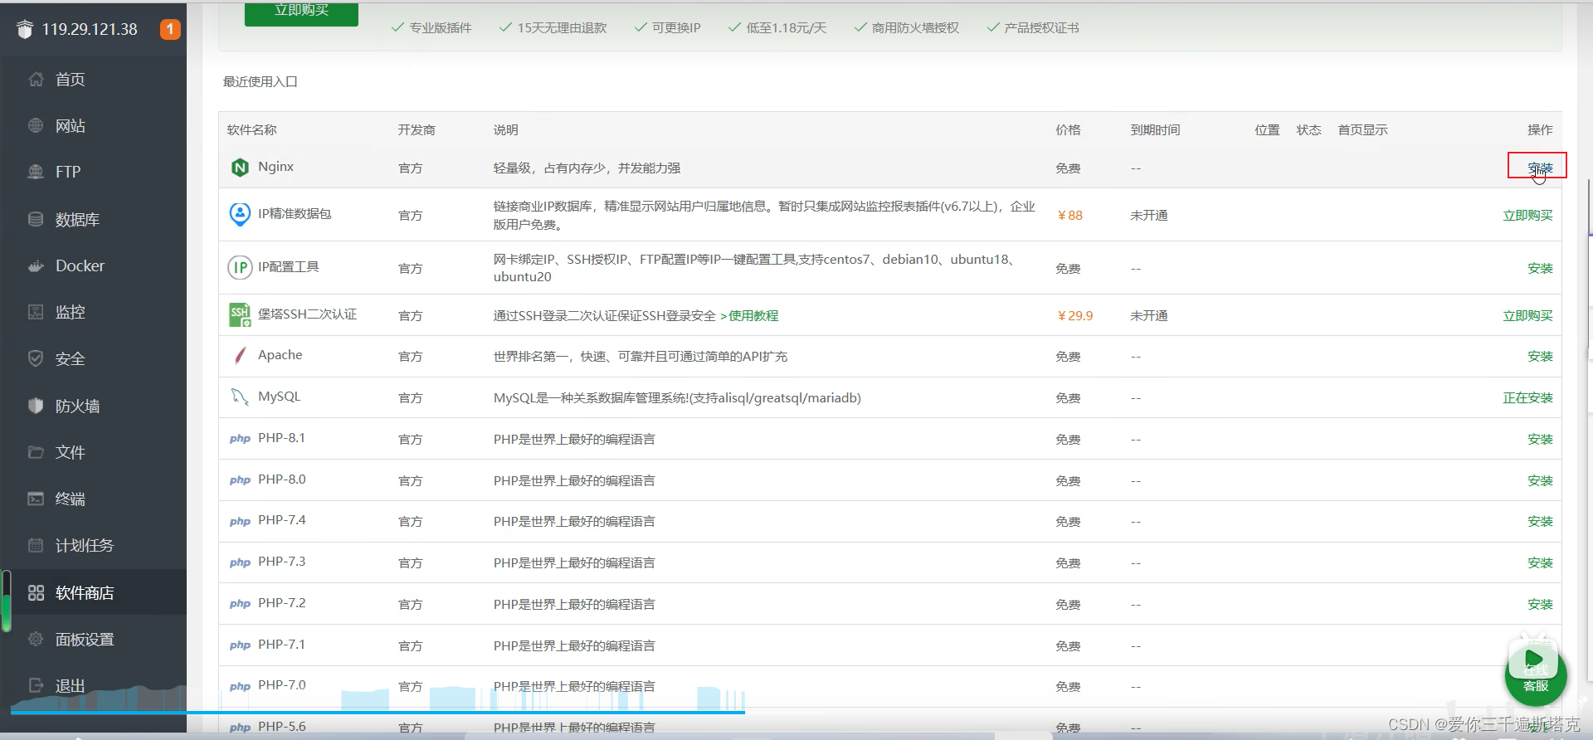This screenshot has width=1593, height=740.
Task: Click the 网站 globe icon
Action: pyautogui.click(x=36, y=125)
